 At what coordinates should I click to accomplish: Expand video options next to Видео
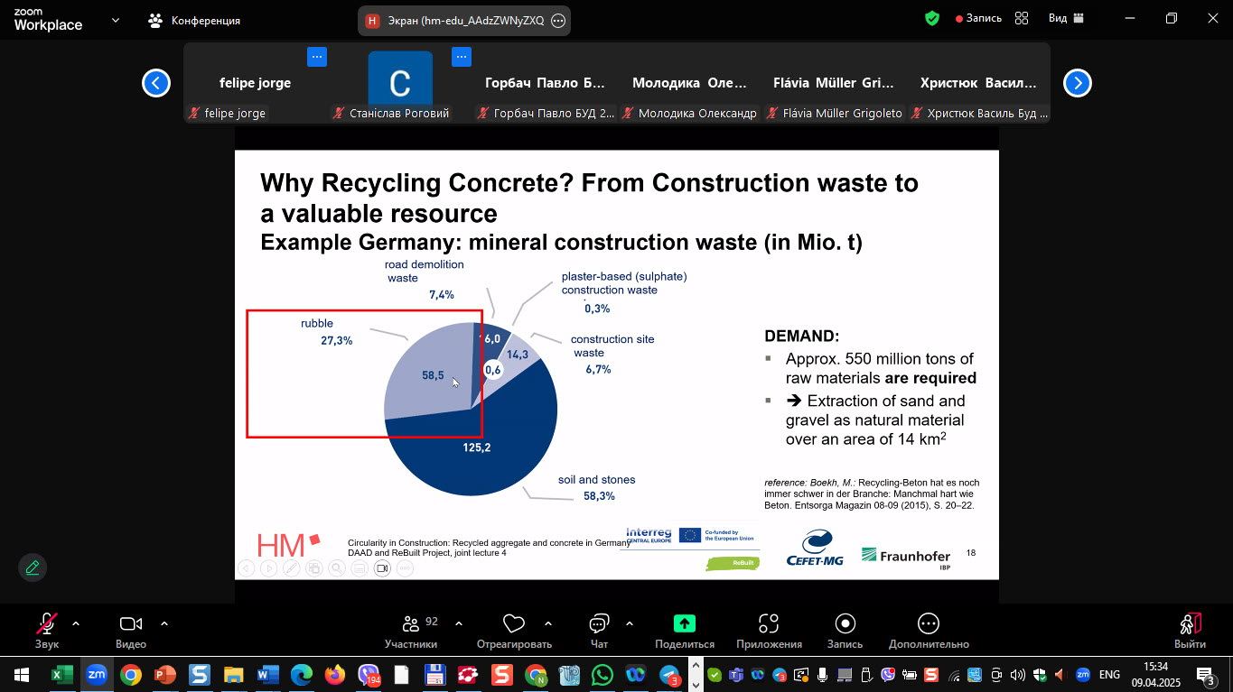pos(164,623)
